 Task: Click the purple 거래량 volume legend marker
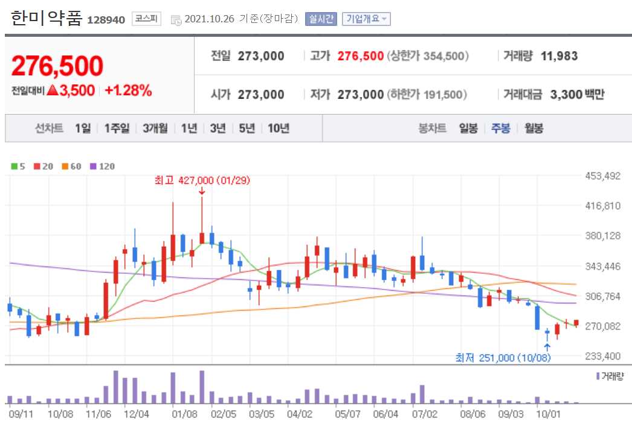coord(598,376)
